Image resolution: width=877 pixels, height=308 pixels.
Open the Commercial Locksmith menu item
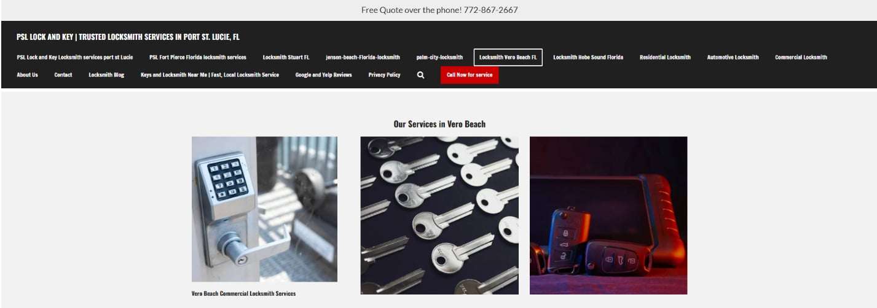[x=801, y=57]
